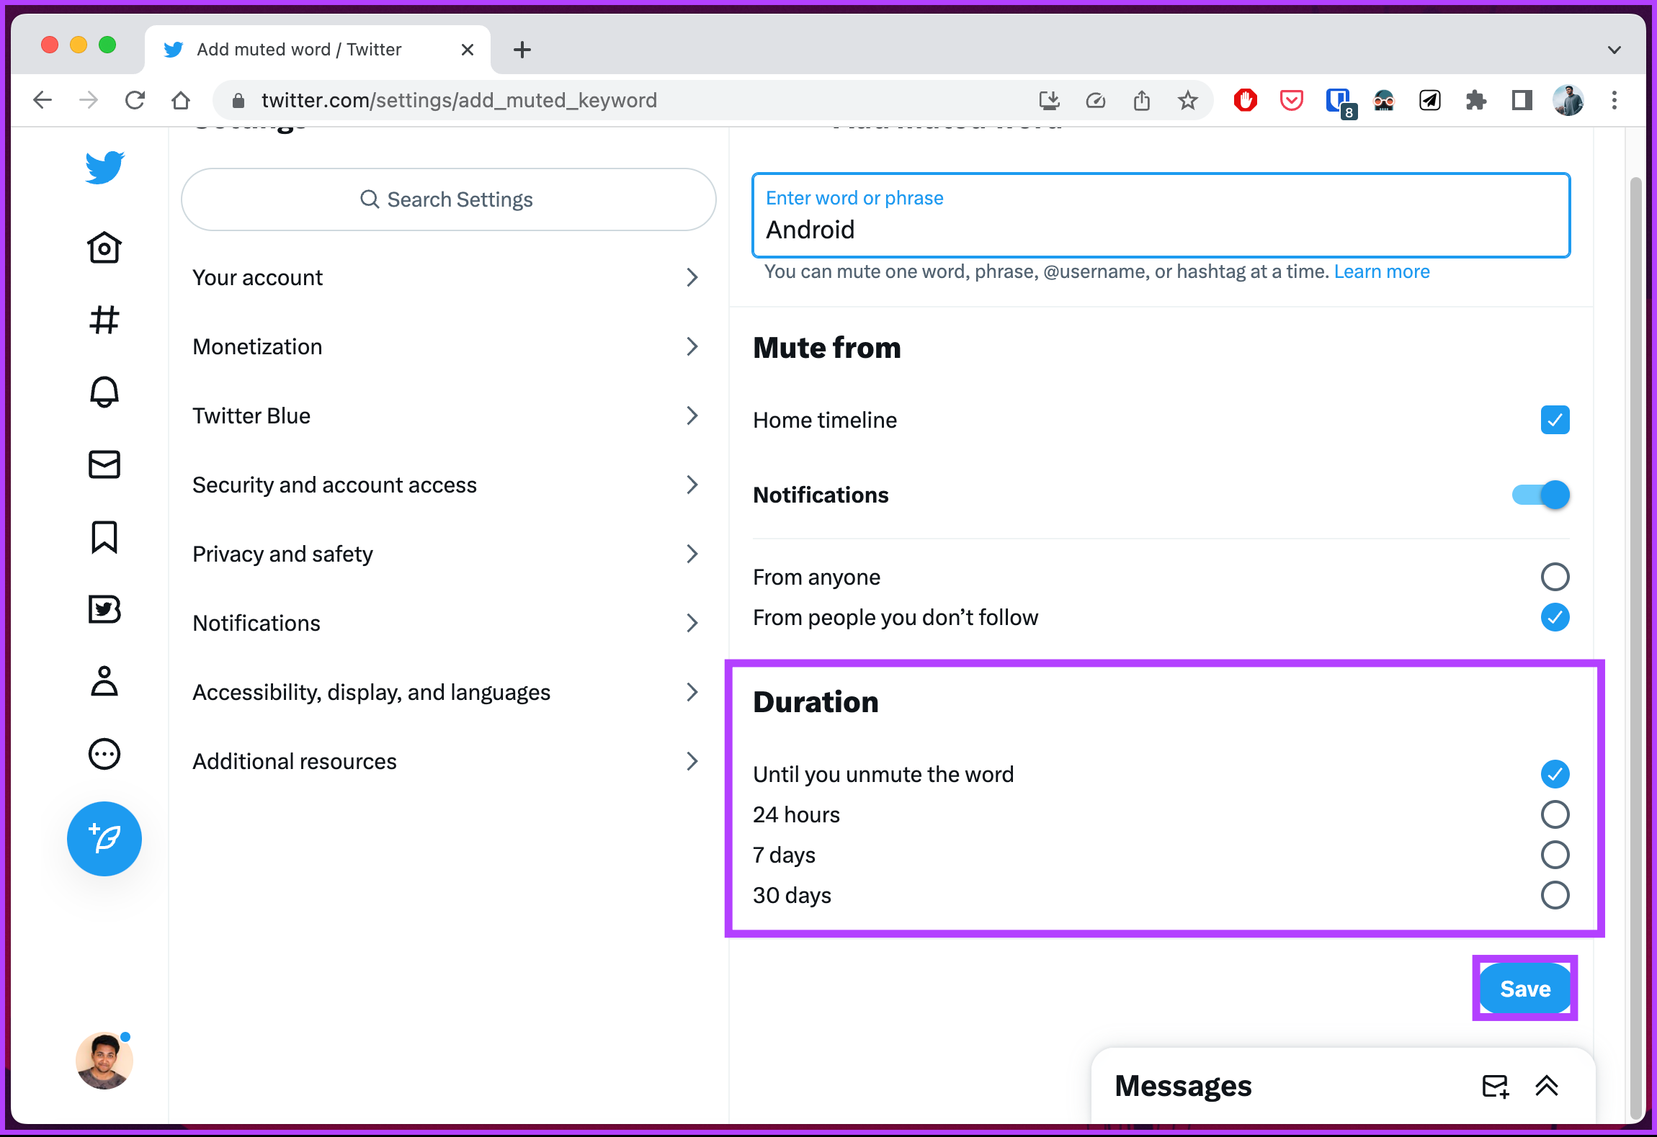Reload the page
This screenshot has width=1657, height=1137.
(x=135, y=100)
